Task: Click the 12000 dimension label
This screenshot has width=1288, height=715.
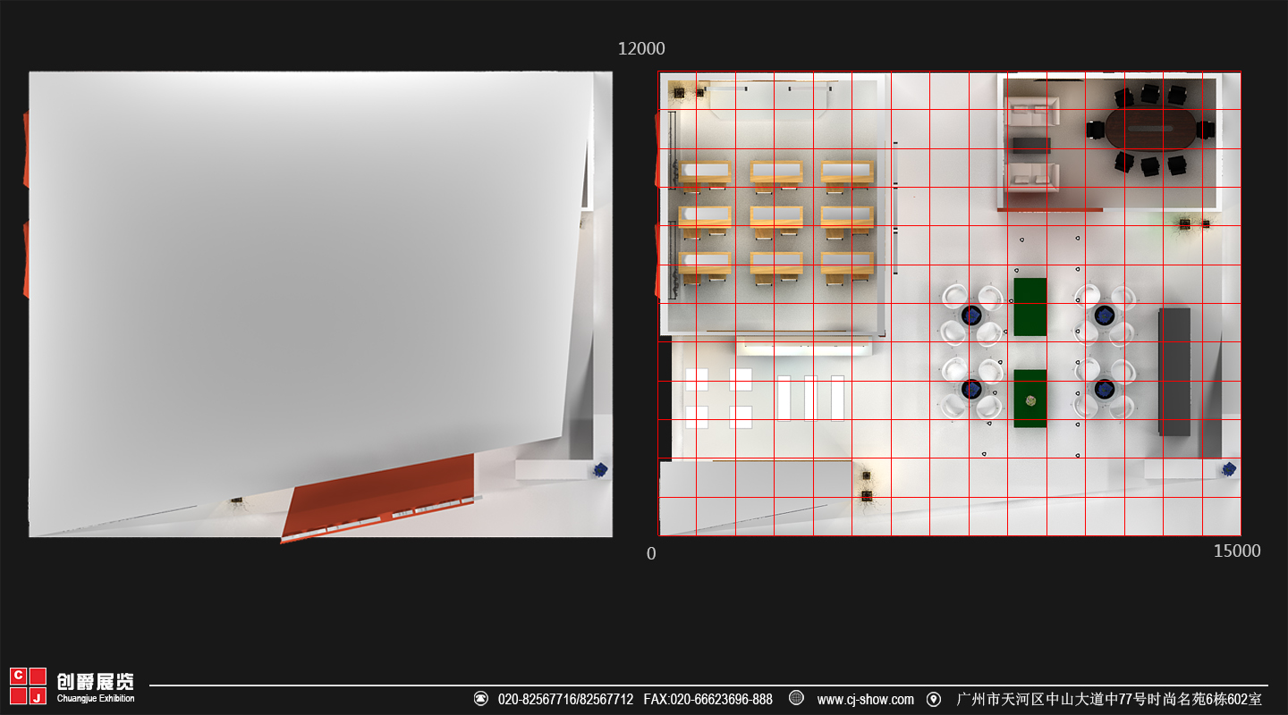Action: (x=641, y=48)
